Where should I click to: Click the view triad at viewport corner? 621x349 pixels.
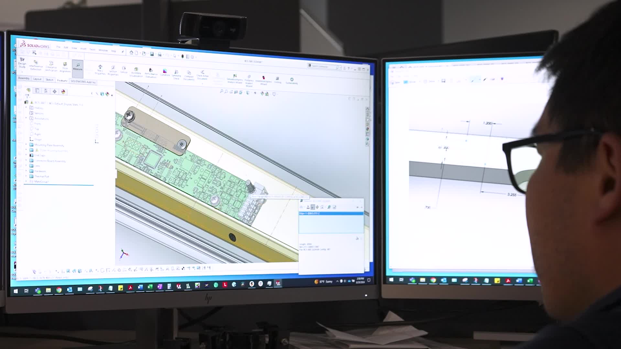click(124, 254)
